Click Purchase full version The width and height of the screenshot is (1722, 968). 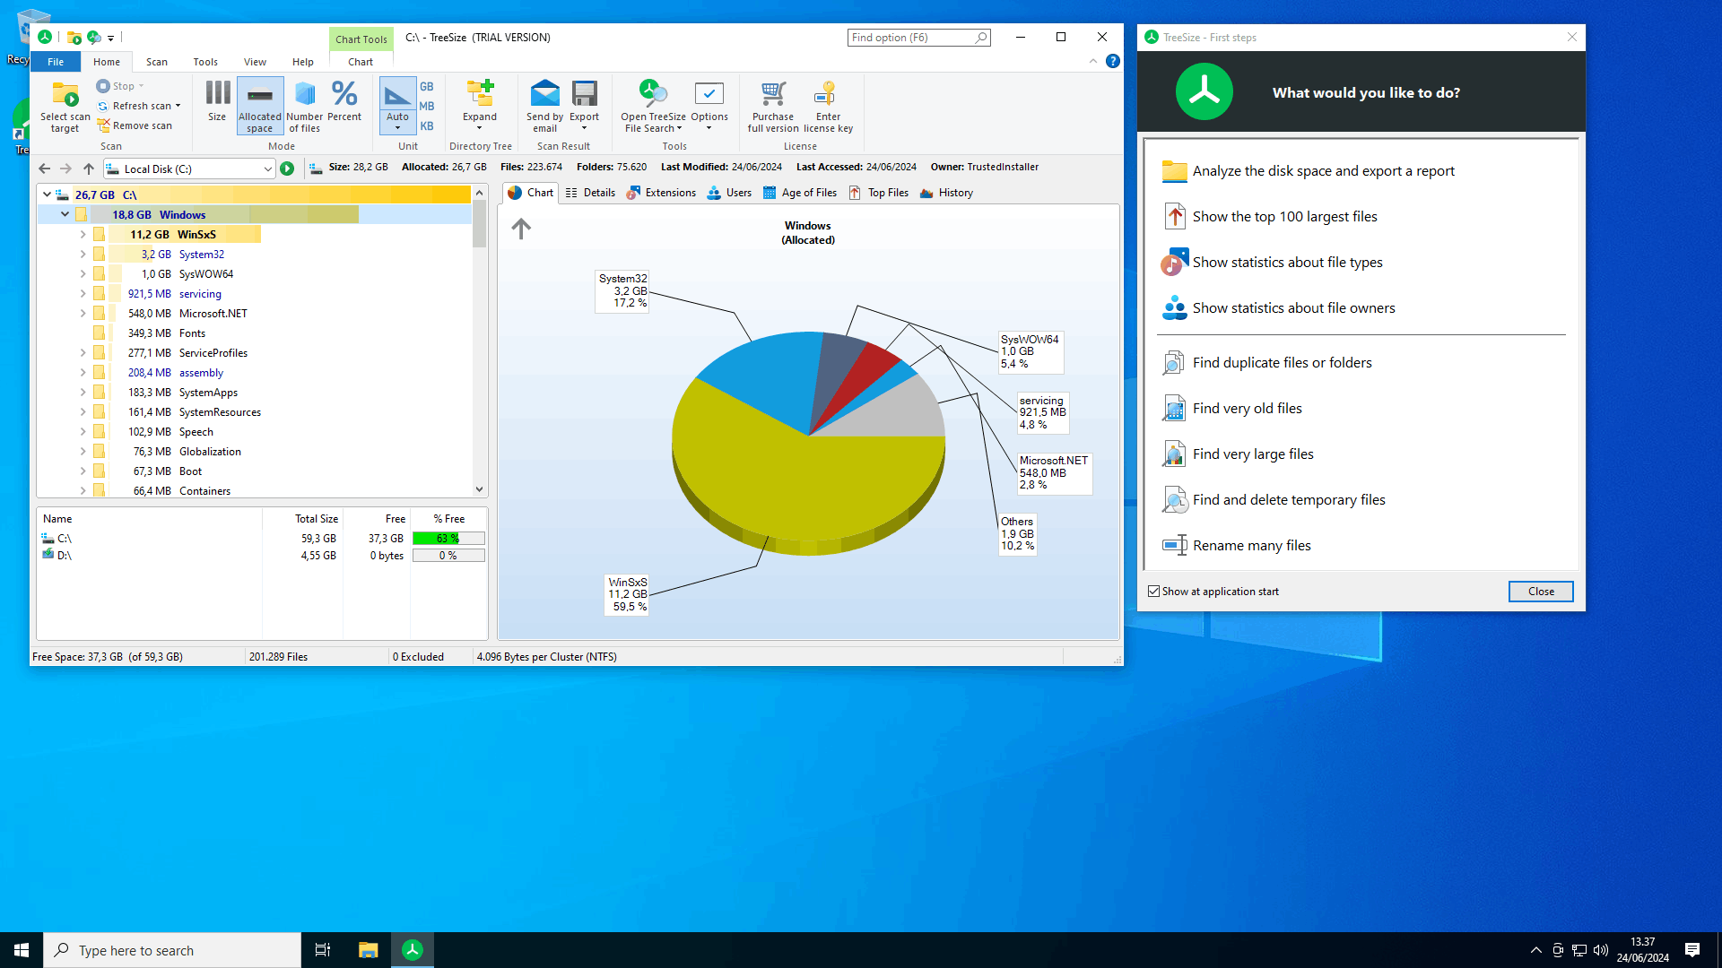[x=773, y=107]
